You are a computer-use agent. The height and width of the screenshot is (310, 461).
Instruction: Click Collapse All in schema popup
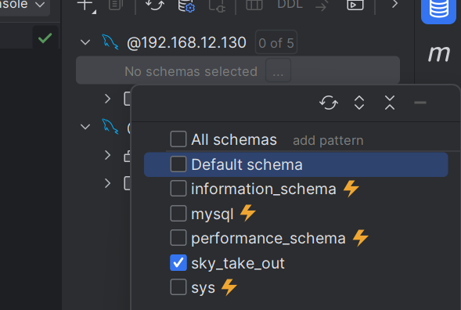coord(390,103)
